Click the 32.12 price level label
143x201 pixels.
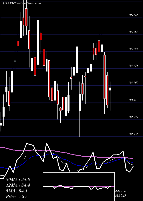(133, 134)
